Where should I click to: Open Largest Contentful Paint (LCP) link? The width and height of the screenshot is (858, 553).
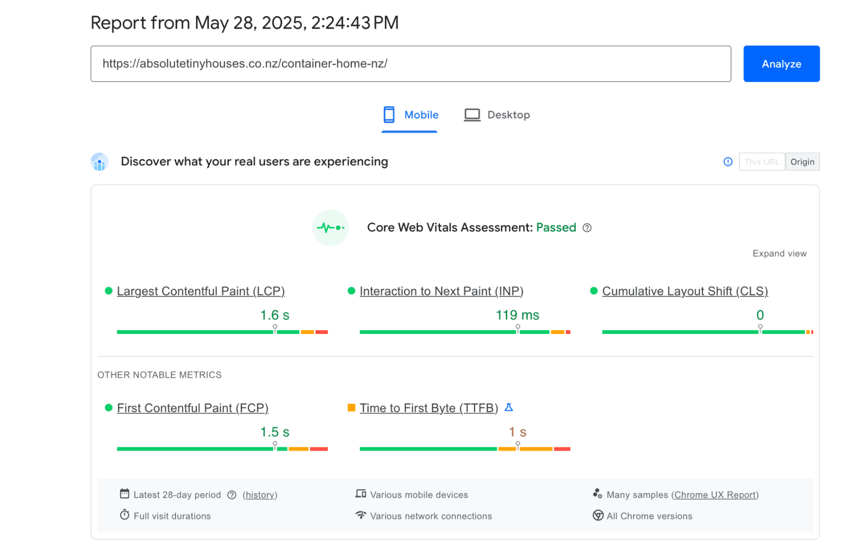tap(200, 291)
